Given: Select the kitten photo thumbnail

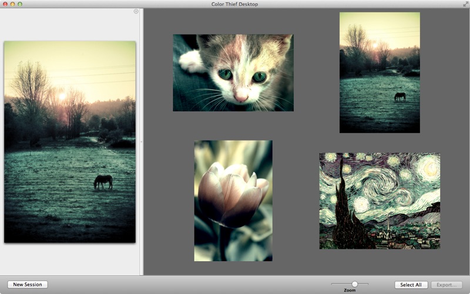Looking at the screenshot, I should click(233, 72).
